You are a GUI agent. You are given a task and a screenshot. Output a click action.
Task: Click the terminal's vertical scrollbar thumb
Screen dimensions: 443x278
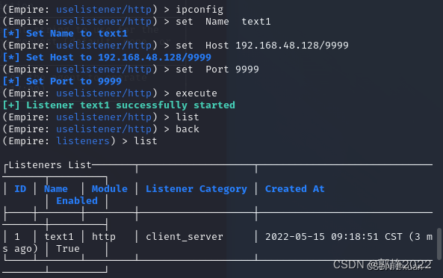point(439,244)
